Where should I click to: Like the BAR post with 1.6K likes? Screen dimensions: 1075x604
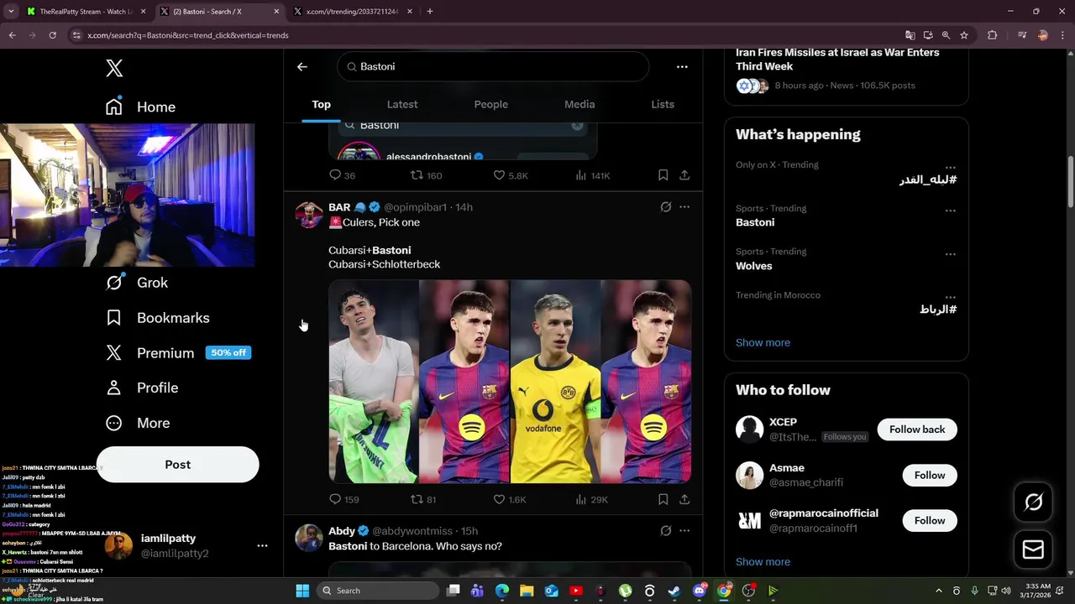(509, 499)
